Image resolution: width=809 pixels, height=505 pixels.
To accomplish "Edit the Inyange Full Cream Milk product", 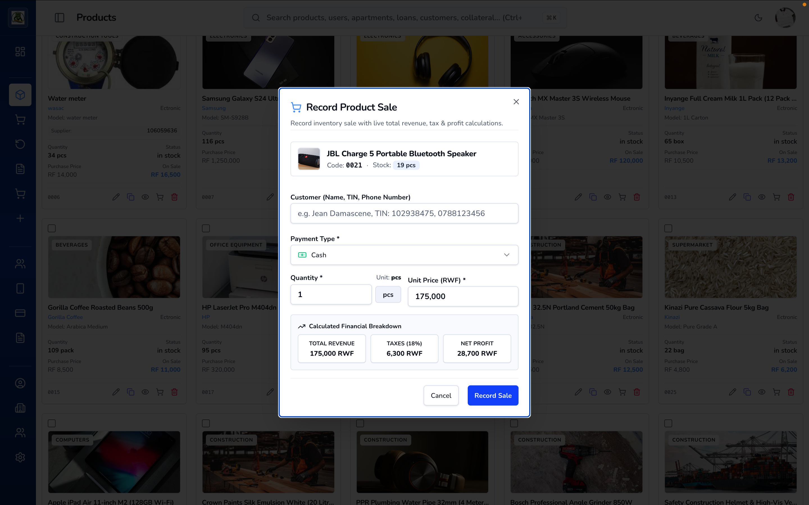I will [732, 197].
